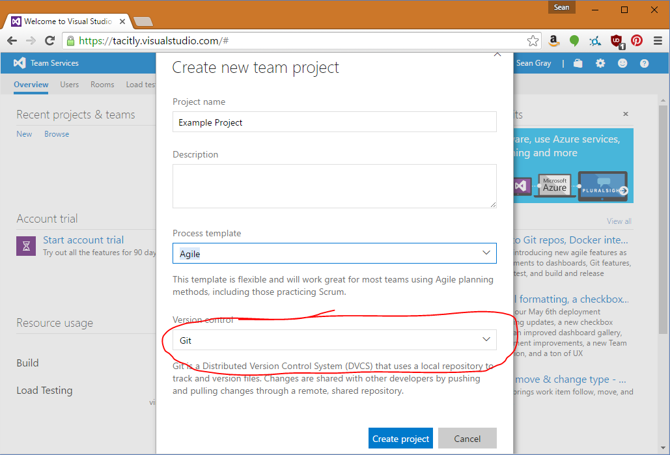Image resolution: width=670 pixels, height=455 pixels.
Task: Expand the Process template dropdown showing Agile
Action: pos(334,253)
